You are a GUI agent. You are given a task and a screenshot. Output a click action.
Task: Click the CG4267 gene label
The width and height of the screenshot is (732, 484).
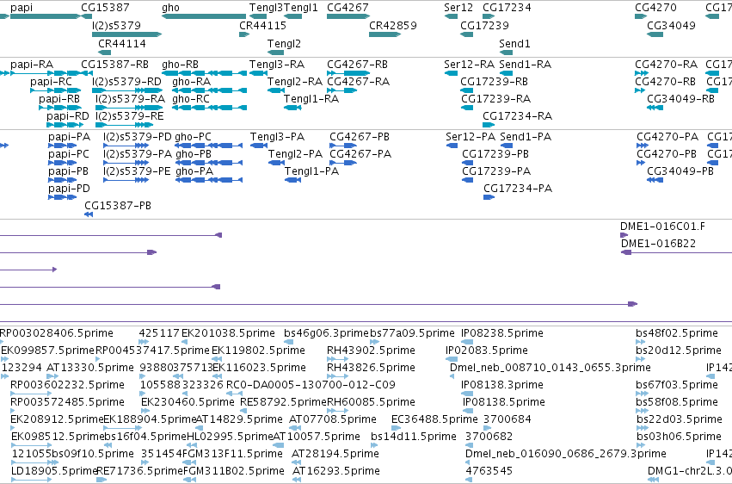[x=348, y=8]
